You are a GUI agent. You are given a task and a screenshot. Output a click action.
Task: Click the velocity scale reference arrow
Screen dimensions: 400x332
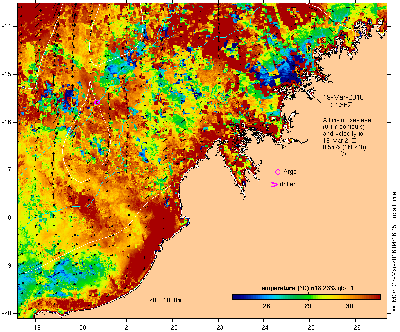(338, 154)
